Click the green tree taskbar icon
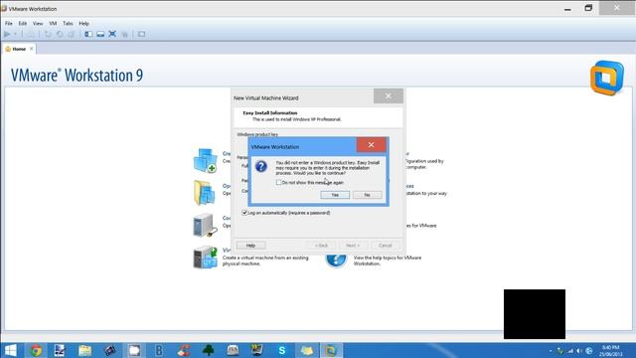636x358 pixels. pyautogui.click(x=208, y=350)
